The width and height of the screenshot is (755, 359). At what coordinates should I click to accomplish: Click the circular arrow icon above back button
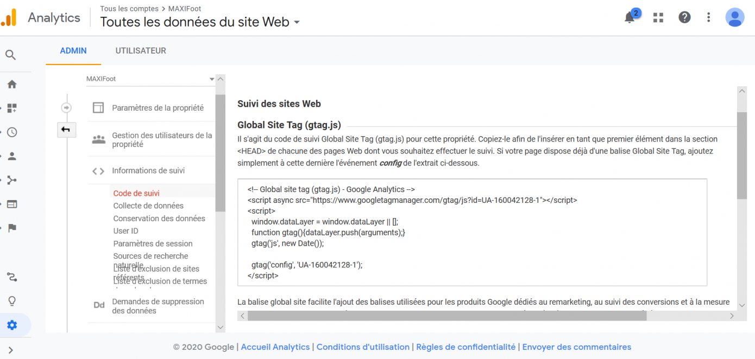[x=66, y=108]
